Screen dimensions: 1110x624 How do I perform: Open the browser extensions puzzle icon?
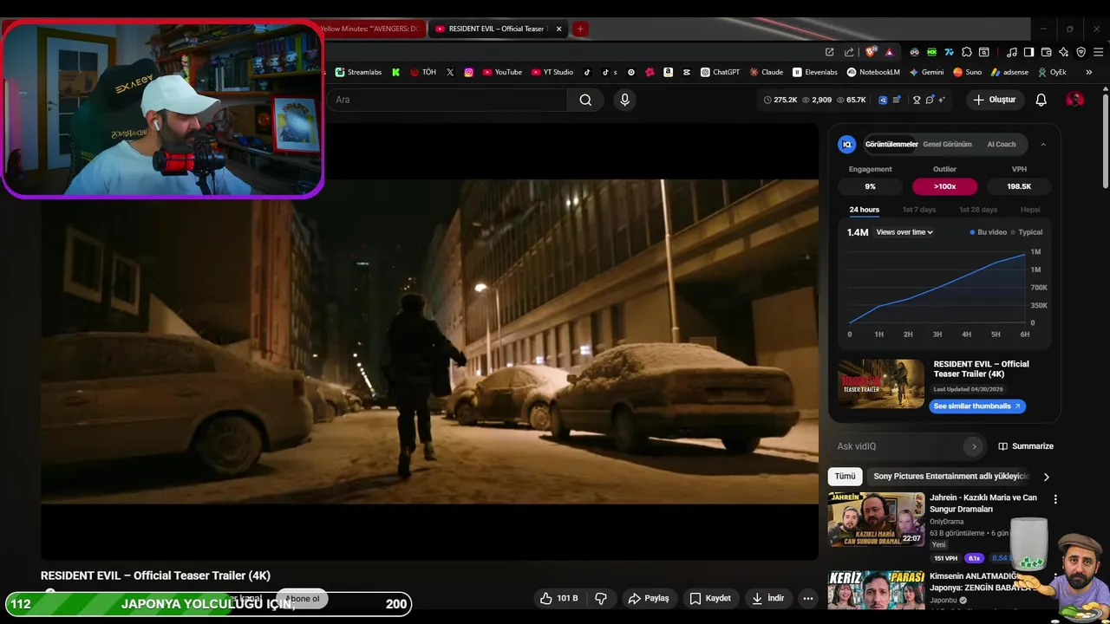967,52
